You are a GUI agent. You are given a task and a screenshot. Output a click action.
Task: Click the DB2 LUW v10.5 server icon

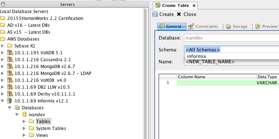(x=10, y=87)
